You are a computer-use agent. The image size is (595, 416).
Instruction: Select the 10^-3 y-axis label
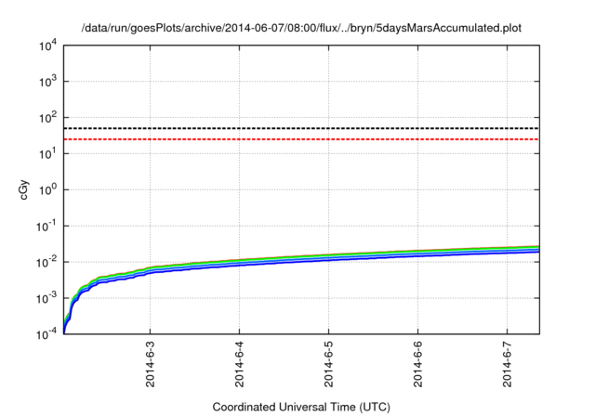coord(46,298)
